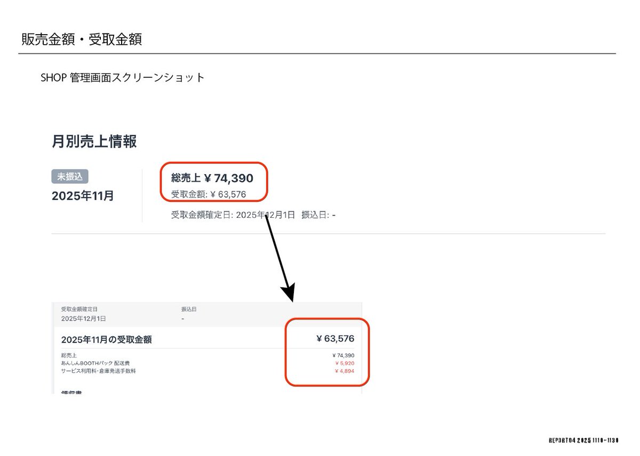Click the 2025年11月の受取金額 heading
The image size is (640, 456).
click(x=106, y=339)
